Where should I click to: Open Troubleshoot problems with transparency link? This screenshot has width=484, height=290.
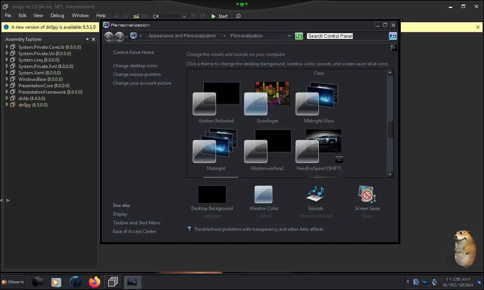[x=259, y=229]
